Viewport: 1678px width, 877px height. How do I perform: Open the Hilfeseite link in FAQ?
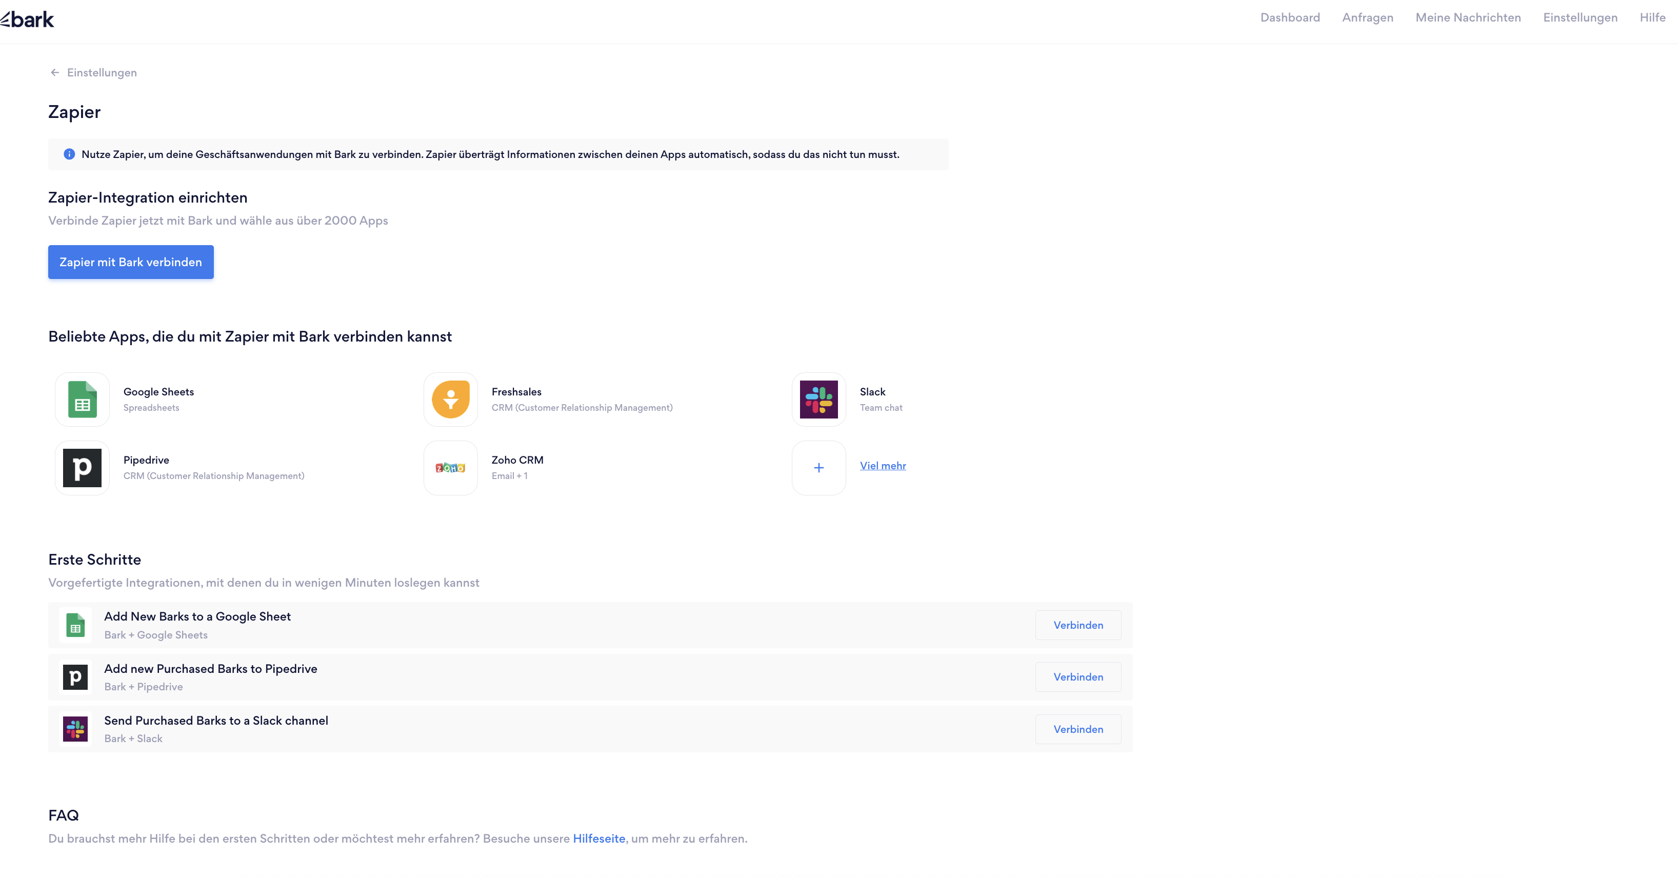tap(598, 839)
